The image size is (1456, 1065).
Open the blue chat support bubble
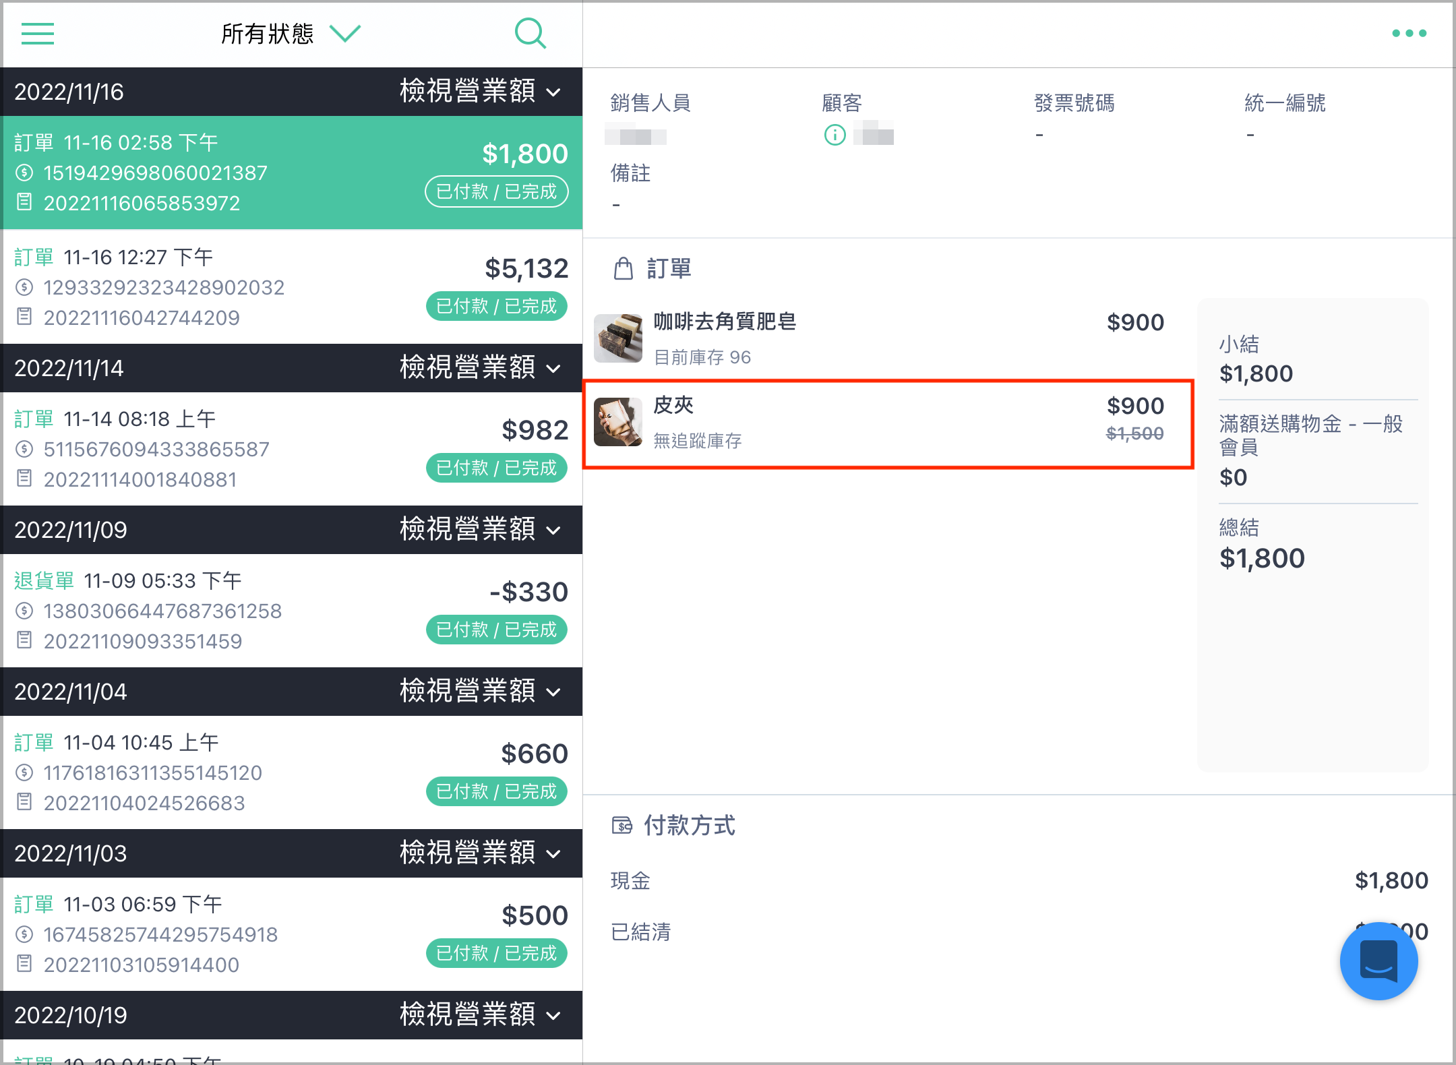[1378, 961]
